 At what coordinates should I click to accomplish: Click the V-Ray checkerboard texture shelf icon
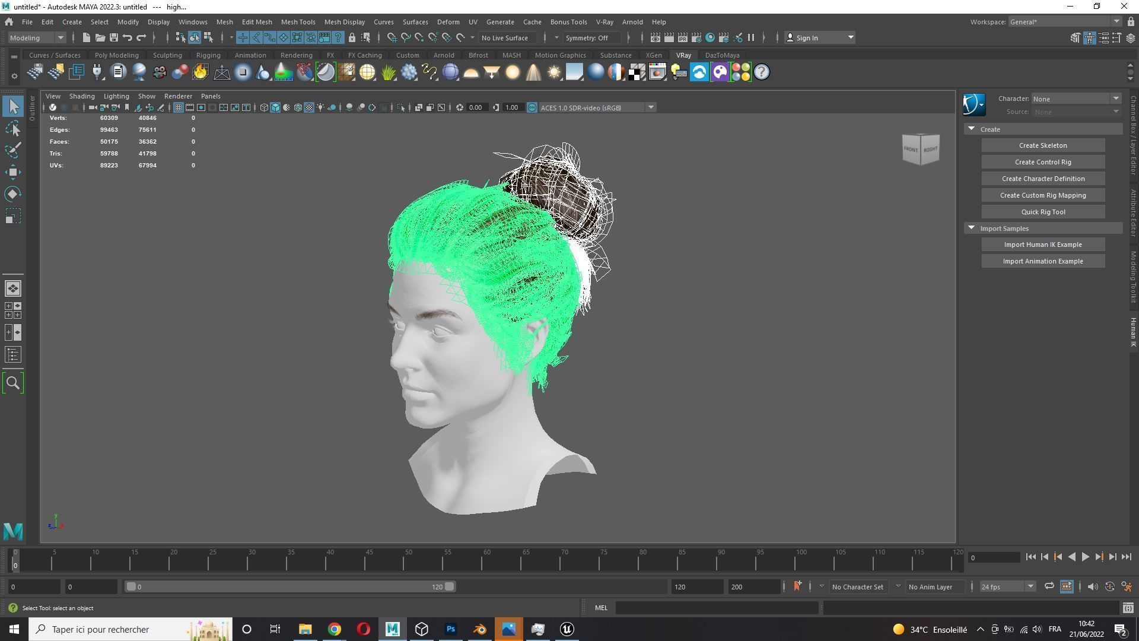[637, 72]
